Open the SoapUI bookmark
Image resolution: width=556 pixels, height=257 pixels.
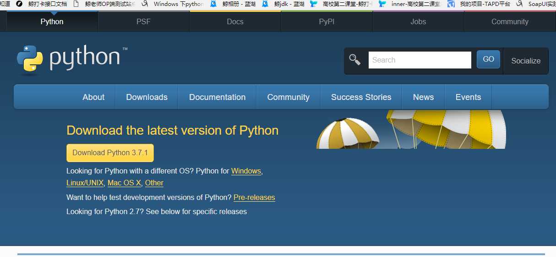pyautogui.click(x=536, y=4)
